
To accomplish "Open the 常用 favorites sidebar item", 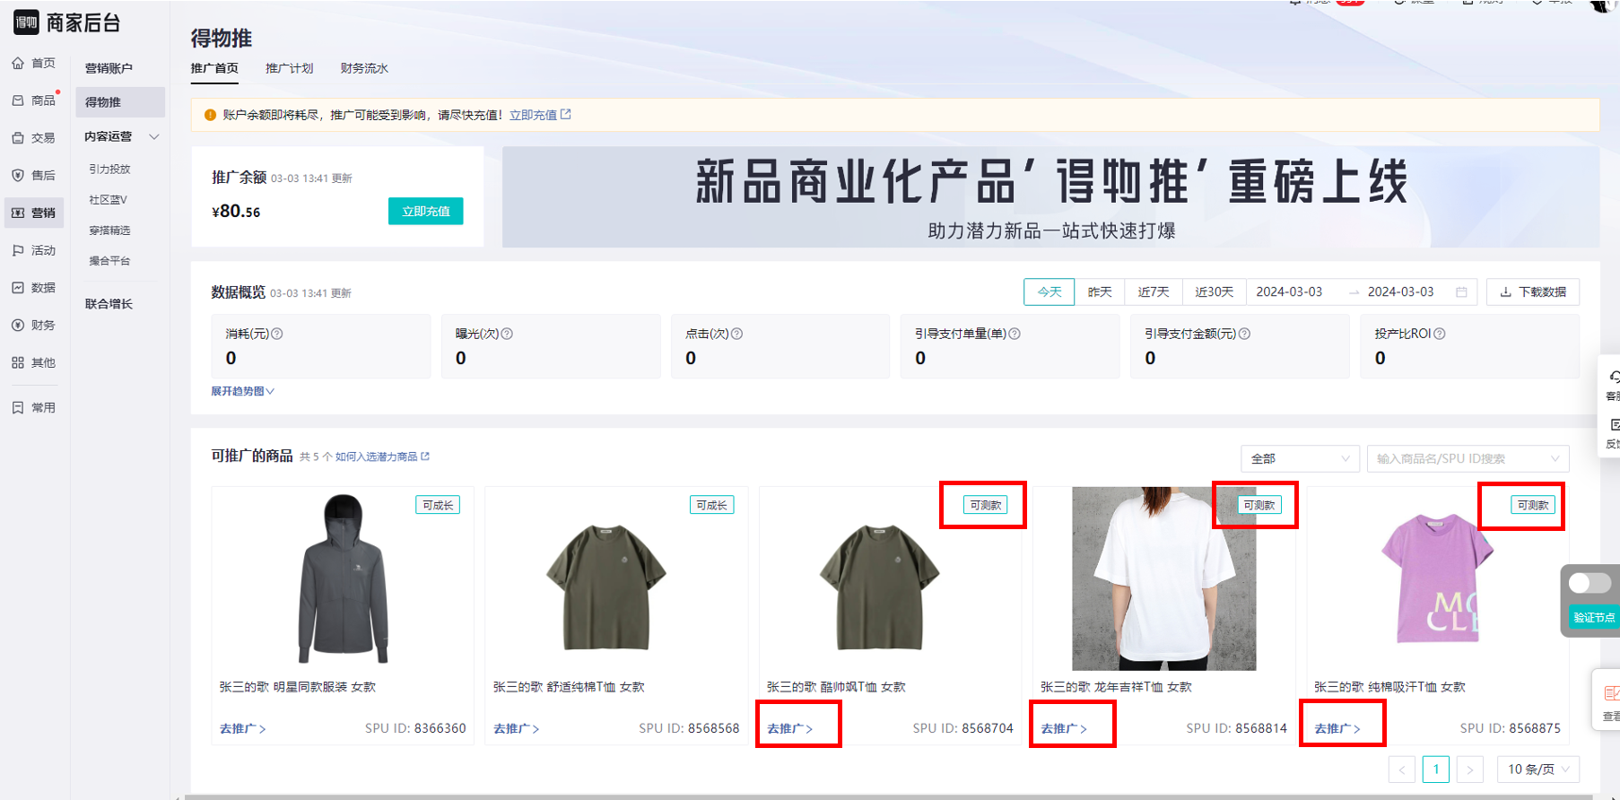I will pyautogui.click(x=34, y=407).
